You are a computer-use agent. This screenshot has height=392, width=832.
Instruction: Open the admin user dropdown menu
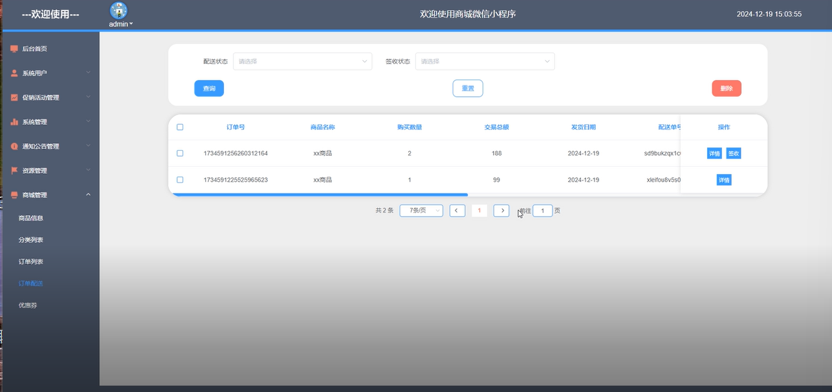[121, 24]
